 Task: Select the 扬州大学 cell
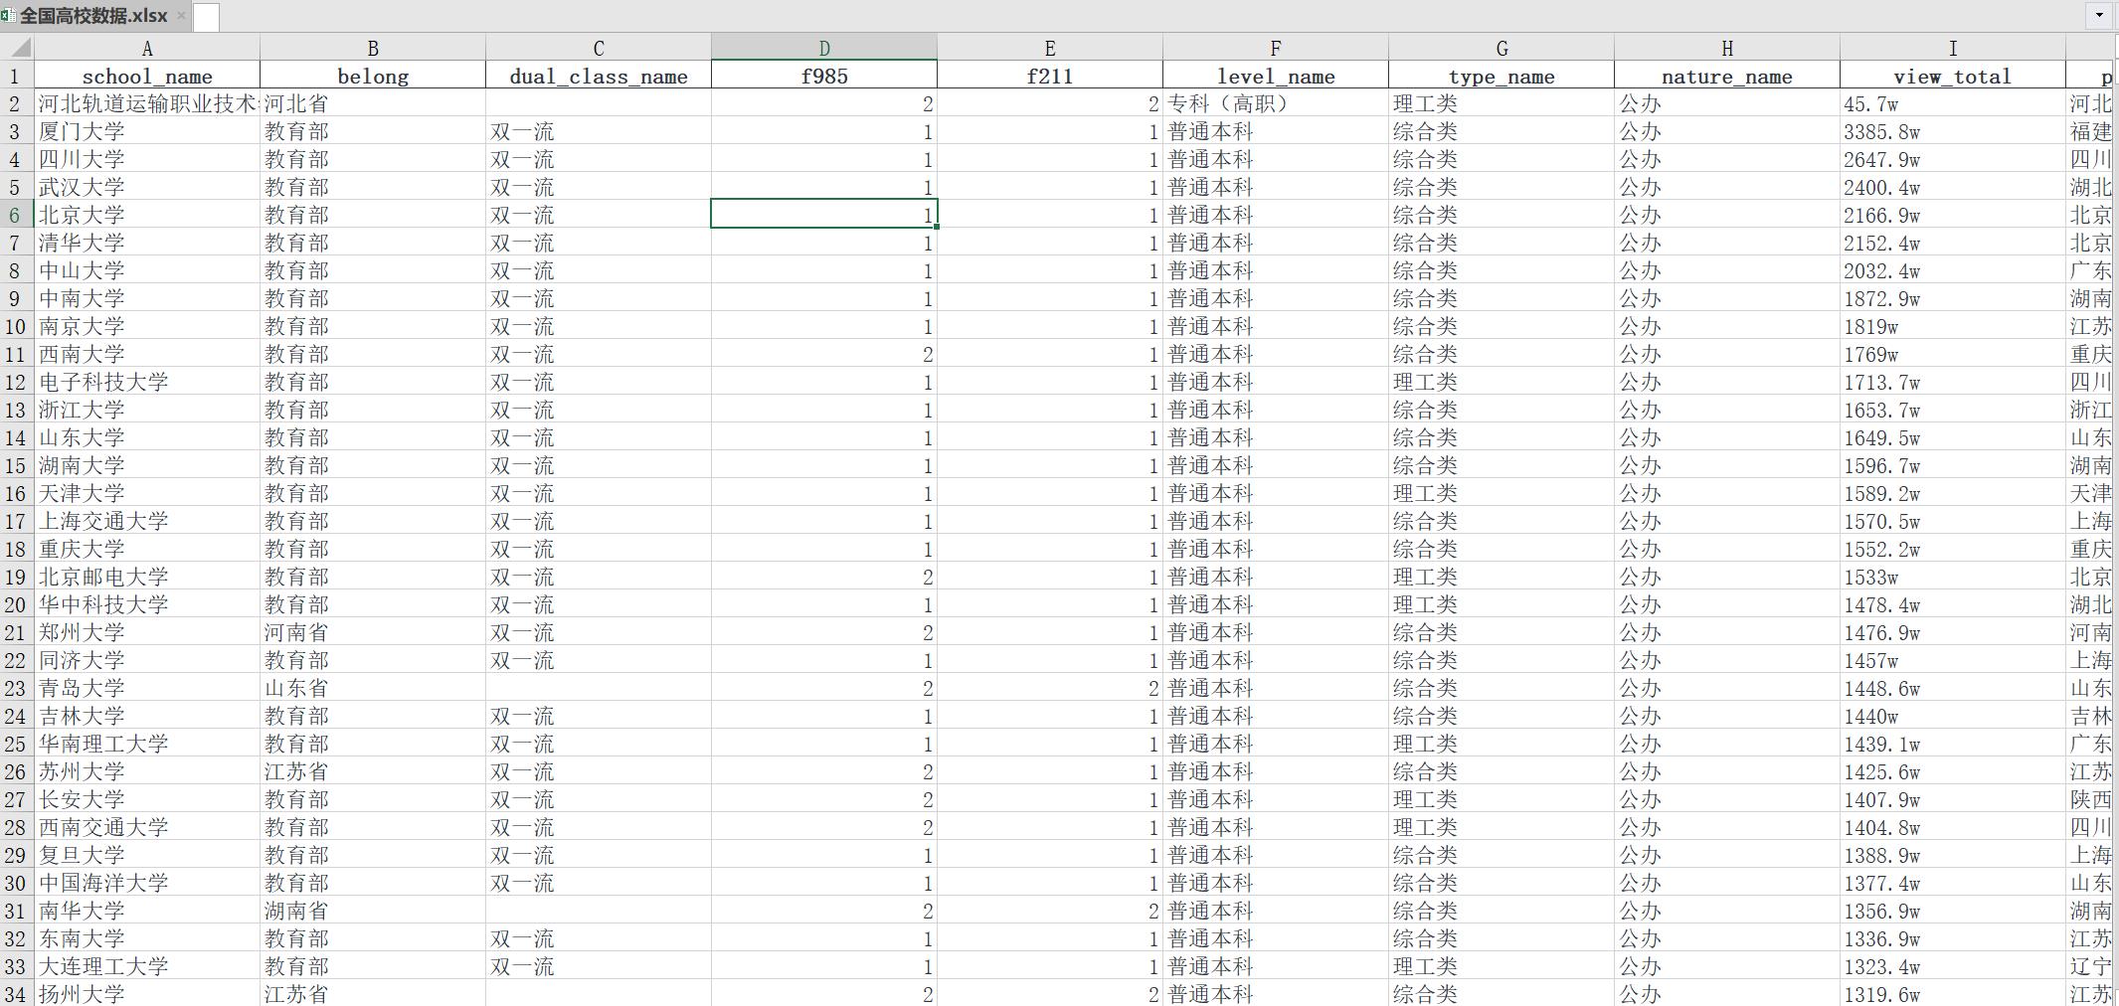tap(147, 993)
